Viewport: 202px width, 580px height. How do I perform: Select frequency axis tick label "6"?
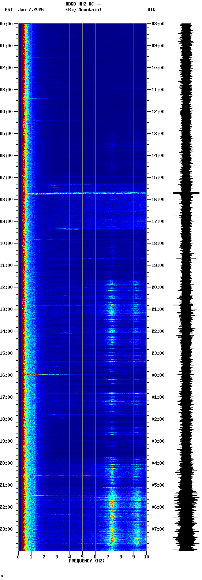click(x=95, y=557)
